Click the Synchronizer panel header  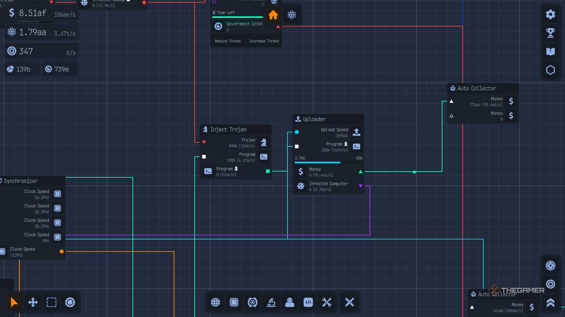click(x=21, y=181)
